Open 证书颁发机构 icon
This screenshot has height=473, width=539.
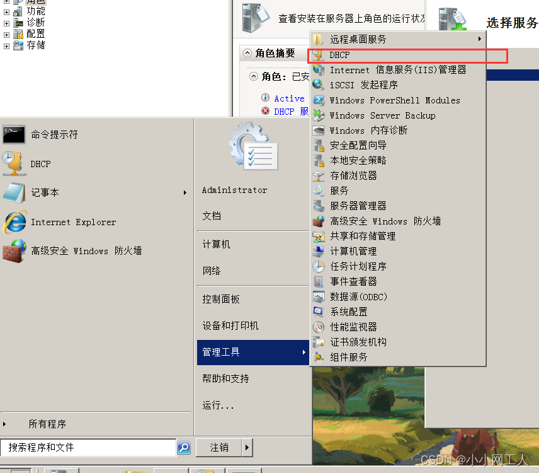pyautogui.click(x=319, y=342)
